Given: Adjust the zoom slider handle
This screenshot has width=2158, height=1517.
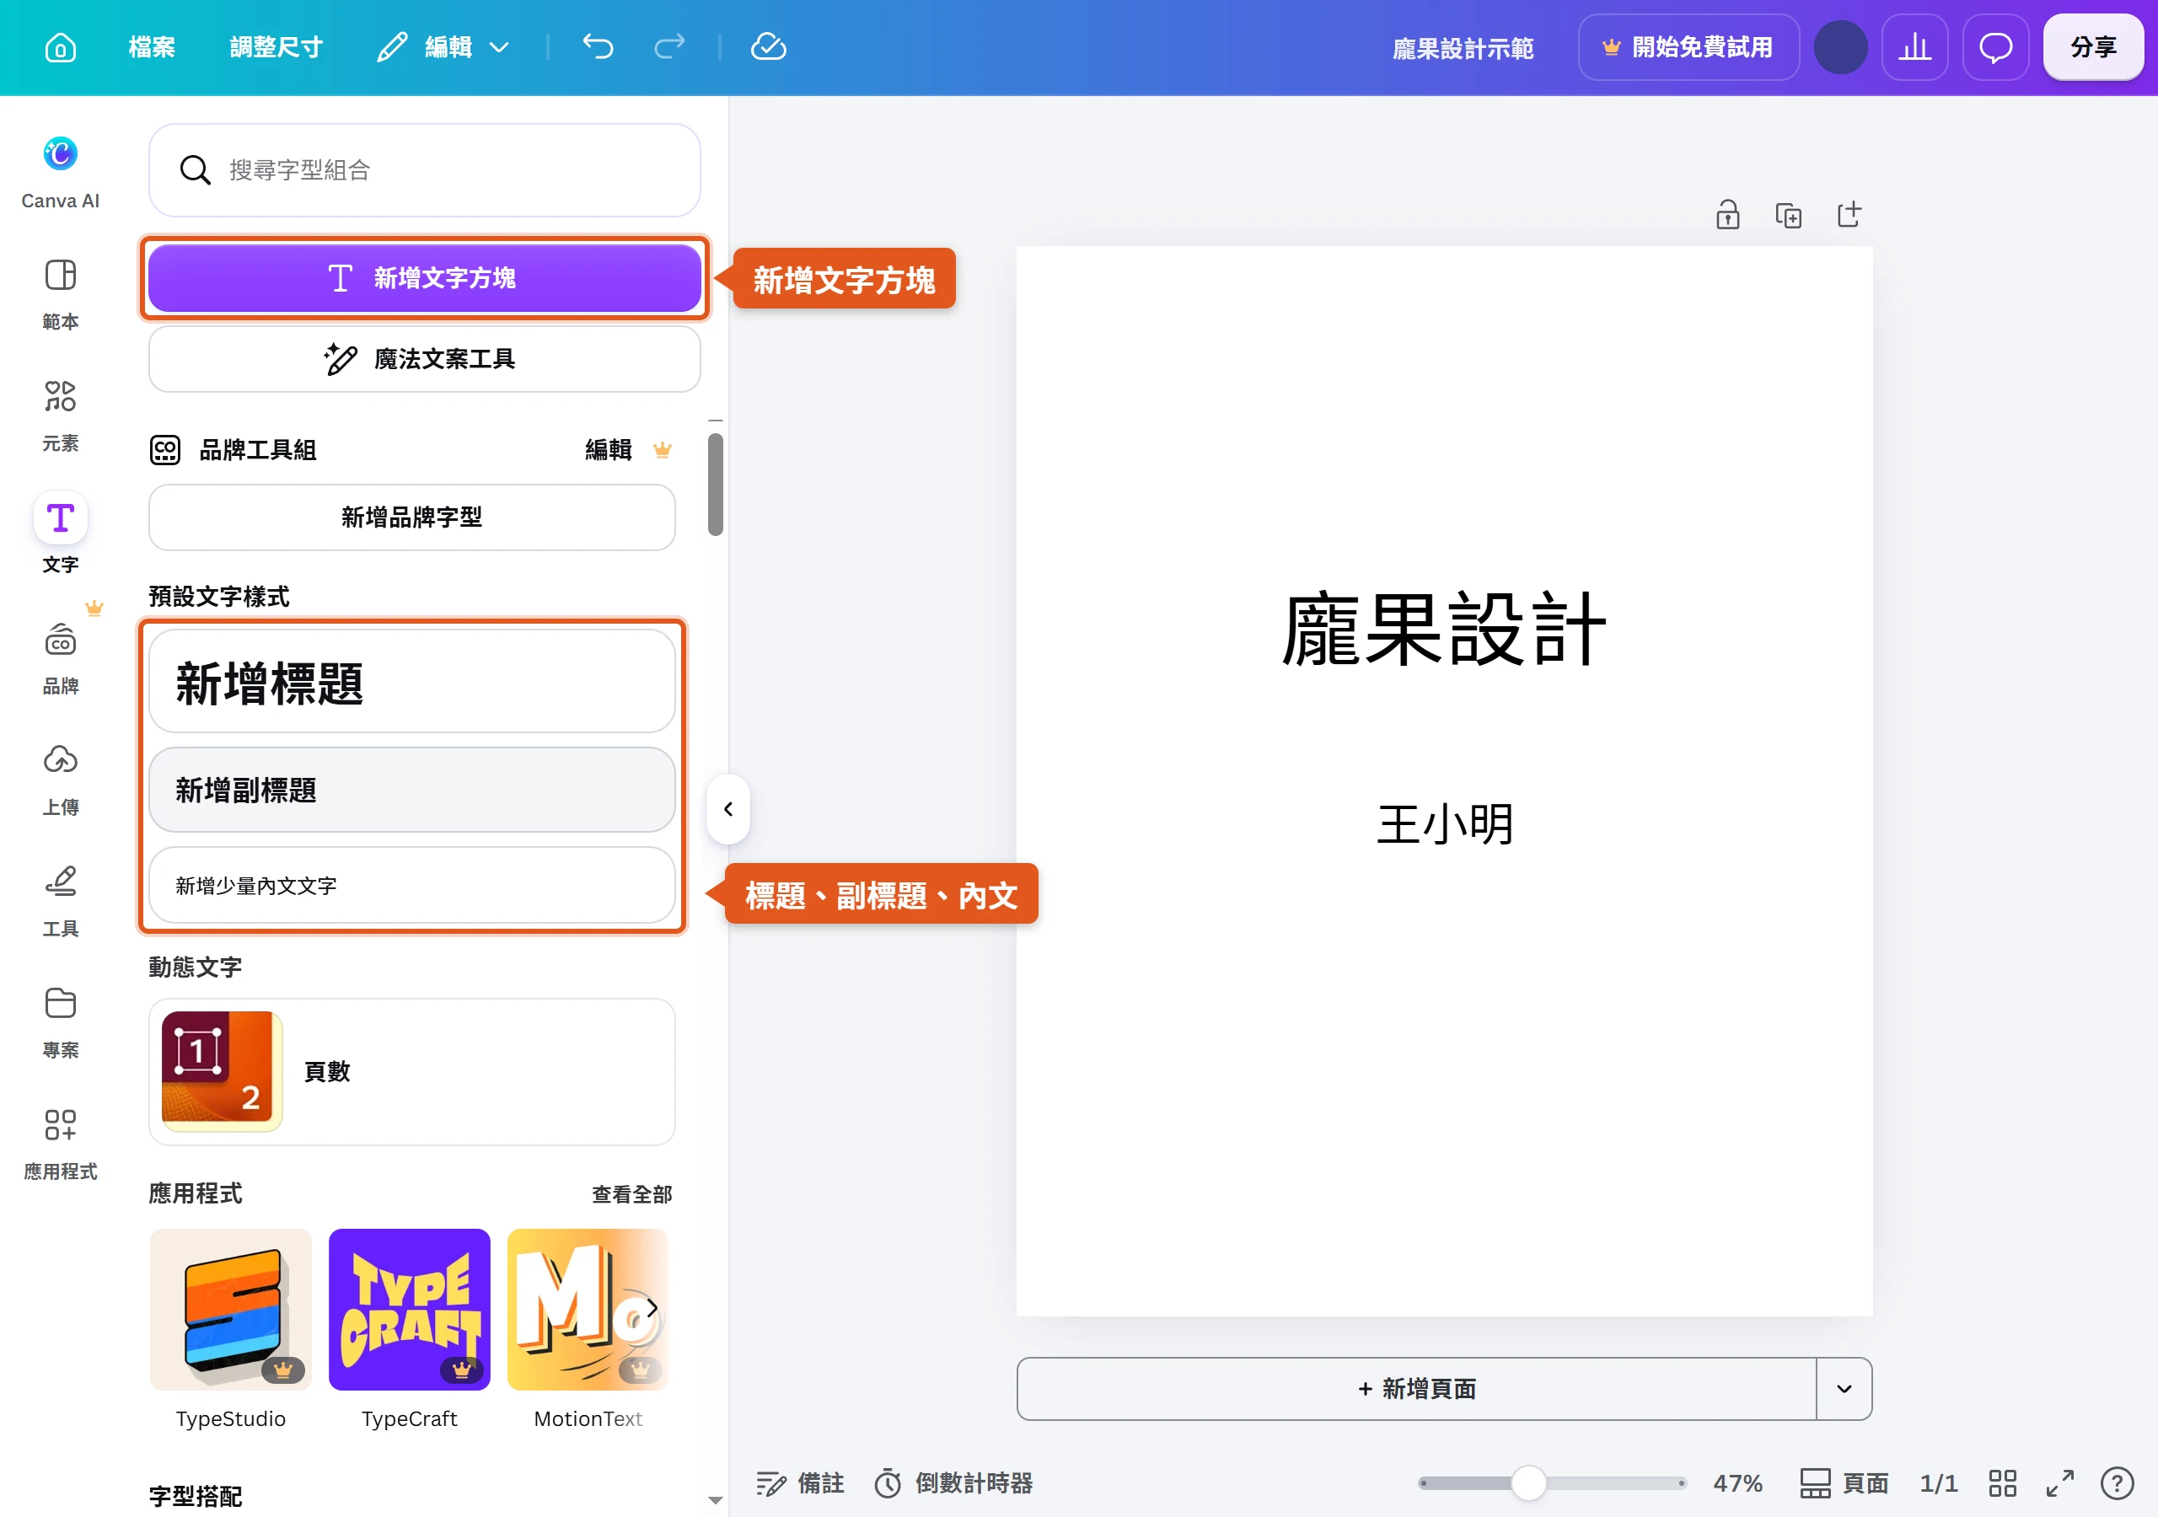Looking at the screenshot, I should 1528,1483.
